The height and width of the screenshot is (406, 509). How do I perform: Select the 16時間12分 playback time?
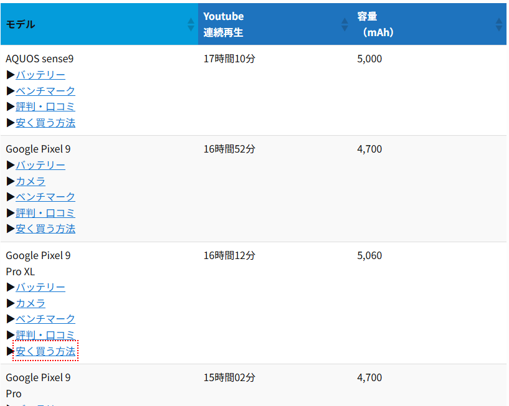pos(229,255)
